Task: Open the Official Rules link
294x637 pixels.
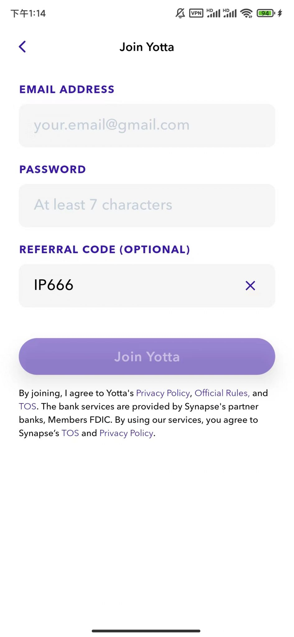Action: coord(222,393)
